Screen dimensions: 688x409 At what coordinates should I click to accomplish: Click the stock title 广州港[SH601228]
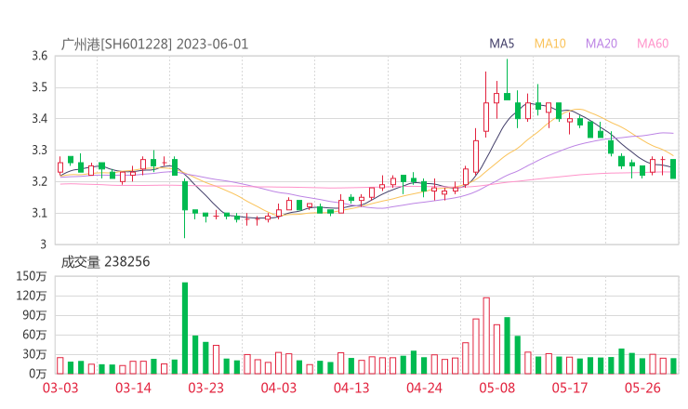(x=115, y=44)
